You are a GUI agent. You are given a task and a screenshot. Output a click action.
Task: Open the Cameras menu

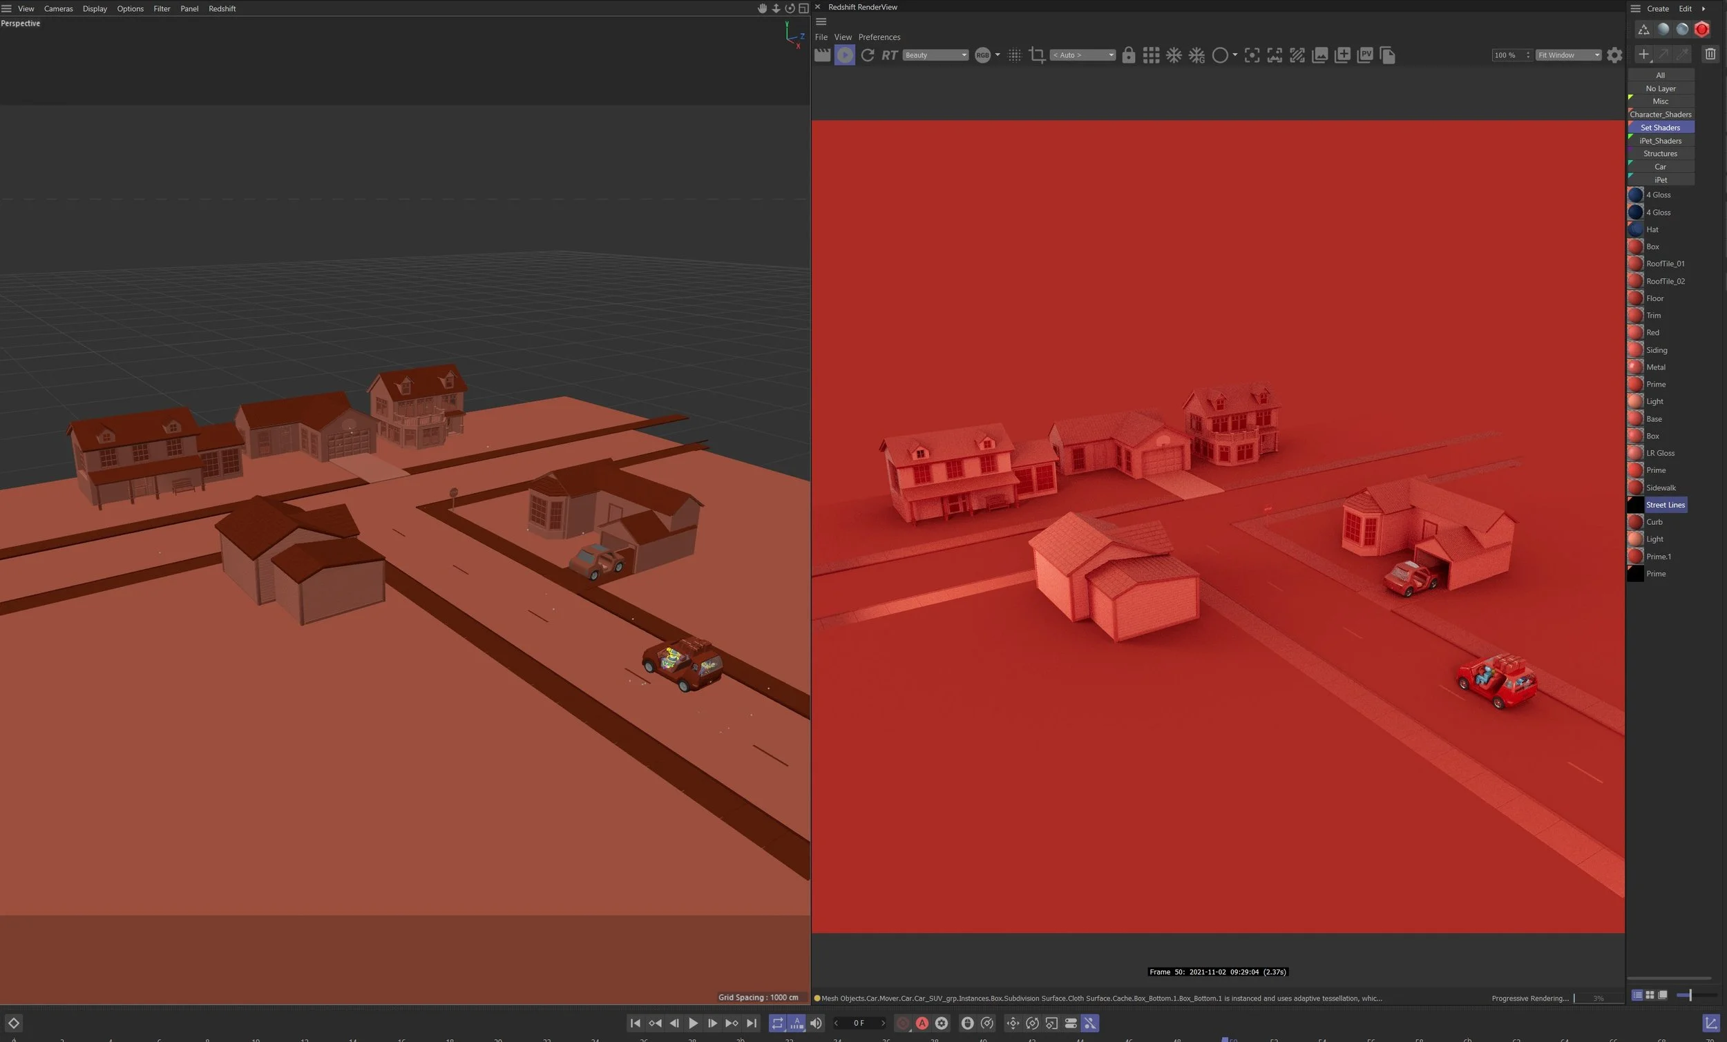pyautogui.click(x=58, y=8)
